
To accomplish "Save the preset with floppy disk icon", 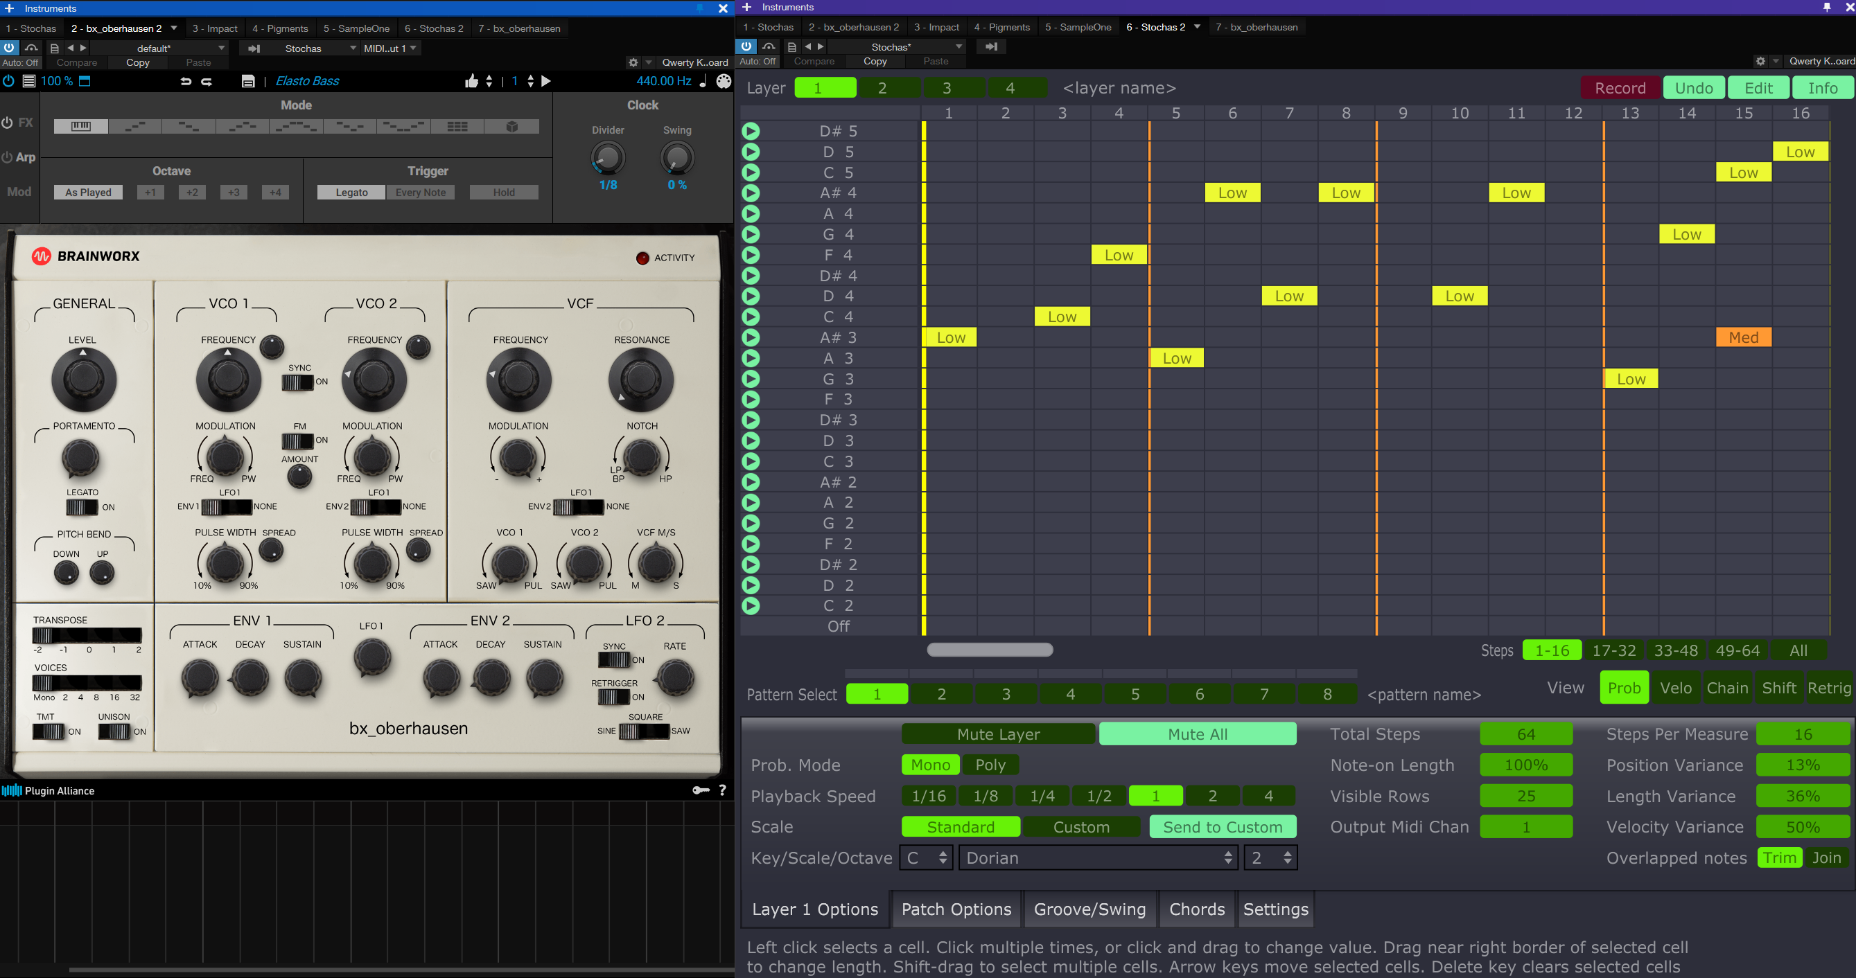I will click(248, 81).
